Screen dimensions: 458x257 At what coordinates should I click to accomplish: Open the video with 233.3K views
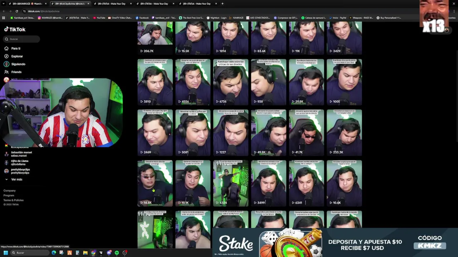pos(344,133)
